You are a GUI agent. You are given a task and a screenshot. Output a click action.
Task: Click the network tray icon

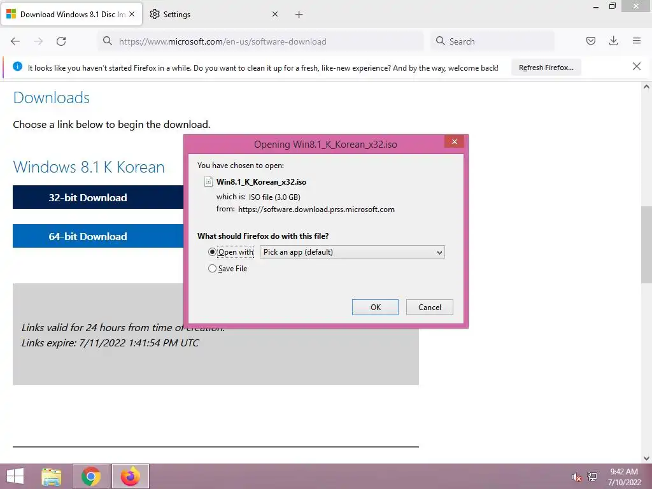coord(592,476)
